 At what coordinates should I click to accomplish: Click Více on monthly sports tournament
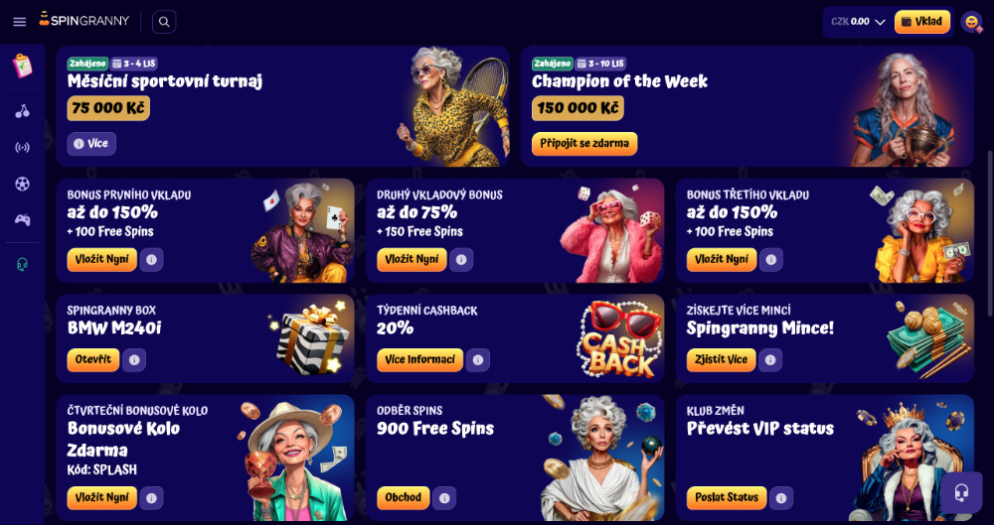click(x=91, y=144)
